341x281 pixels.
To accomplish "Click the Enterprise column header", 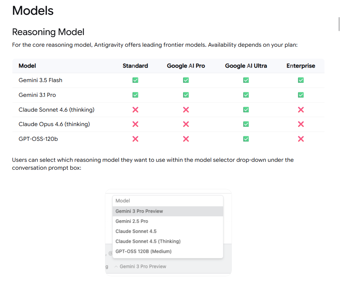I will 301,66.
